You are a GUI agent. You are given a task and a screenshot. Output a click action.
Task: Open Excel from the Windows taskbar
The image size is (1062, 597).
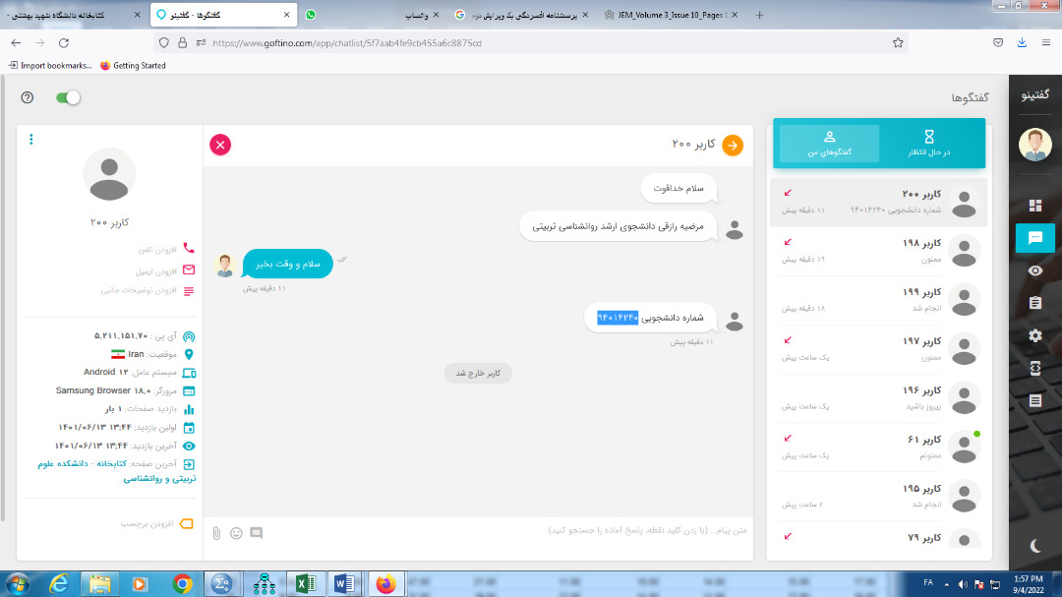tap(306, 583)
